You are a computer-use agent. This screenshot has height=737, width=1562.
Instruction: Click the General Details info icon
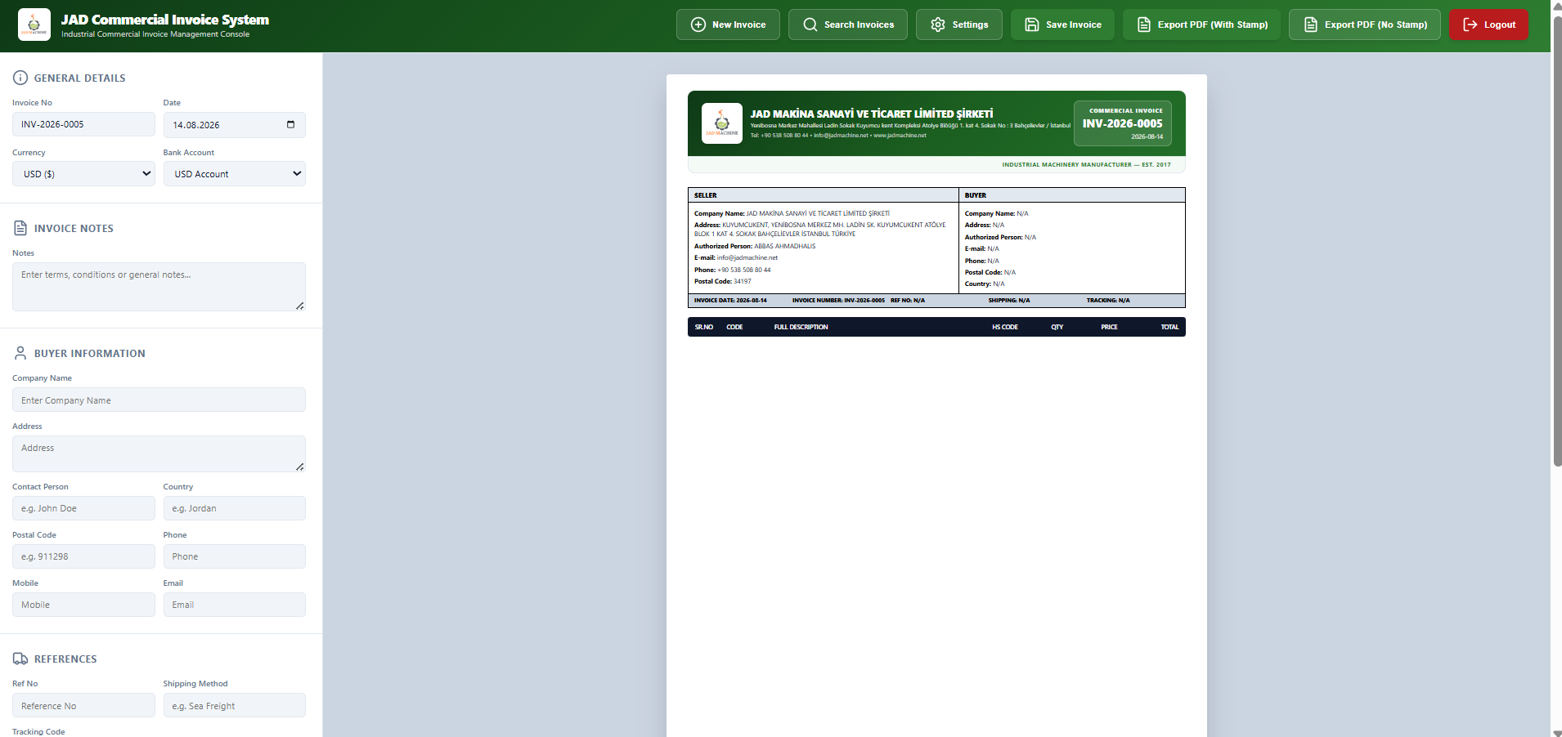(x=20, y=78)
